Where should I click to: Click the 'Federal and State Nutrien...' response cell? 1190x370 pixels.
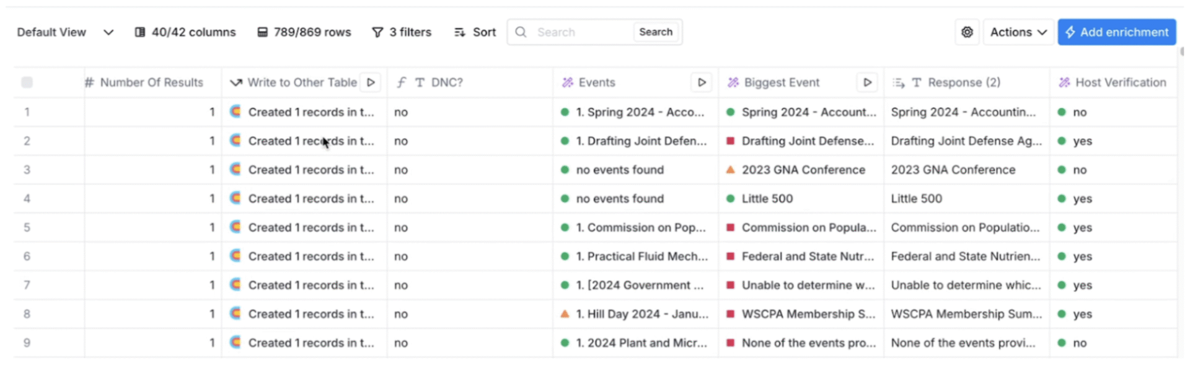pos(967,256)
